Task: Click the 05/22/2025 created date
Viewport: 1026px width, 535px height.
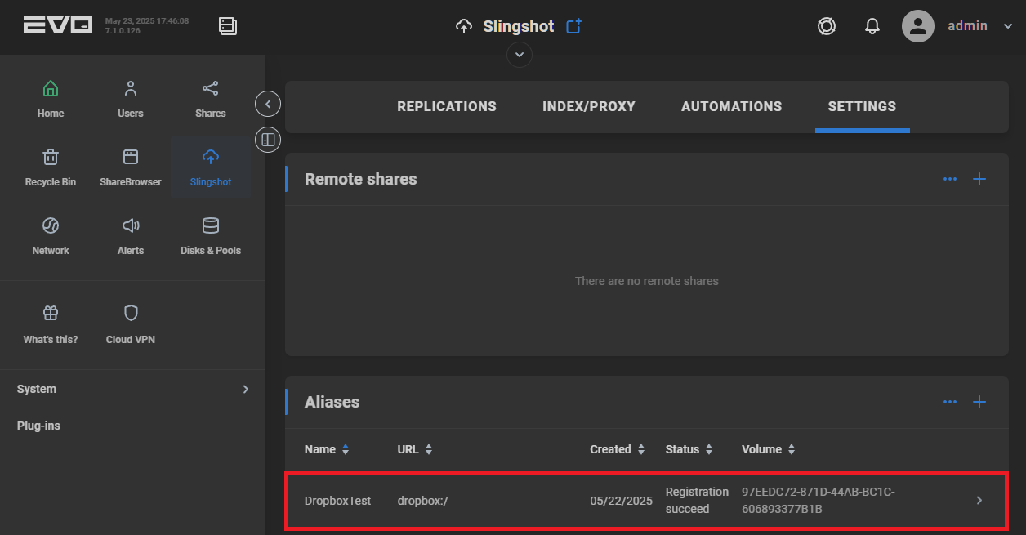Action: (621, 501)
